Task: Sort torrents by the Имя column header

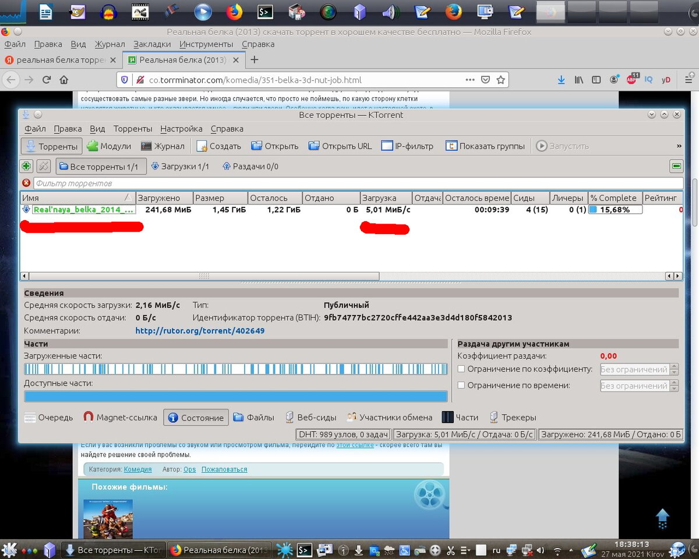Action: (x=77, y=198)
